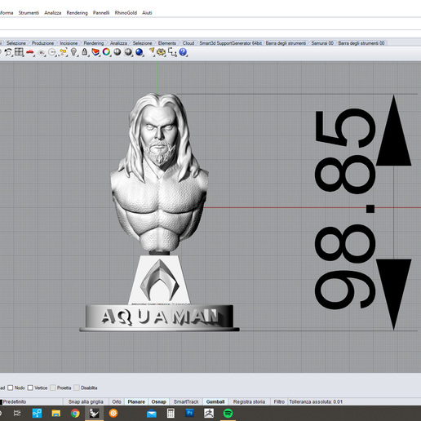Click the gray shaded sphere icon
The height and width of the screenshot is (421, 421).
[x=117, y=51]
